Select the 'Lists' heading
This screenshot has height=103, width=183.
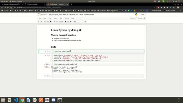point(53,47)
